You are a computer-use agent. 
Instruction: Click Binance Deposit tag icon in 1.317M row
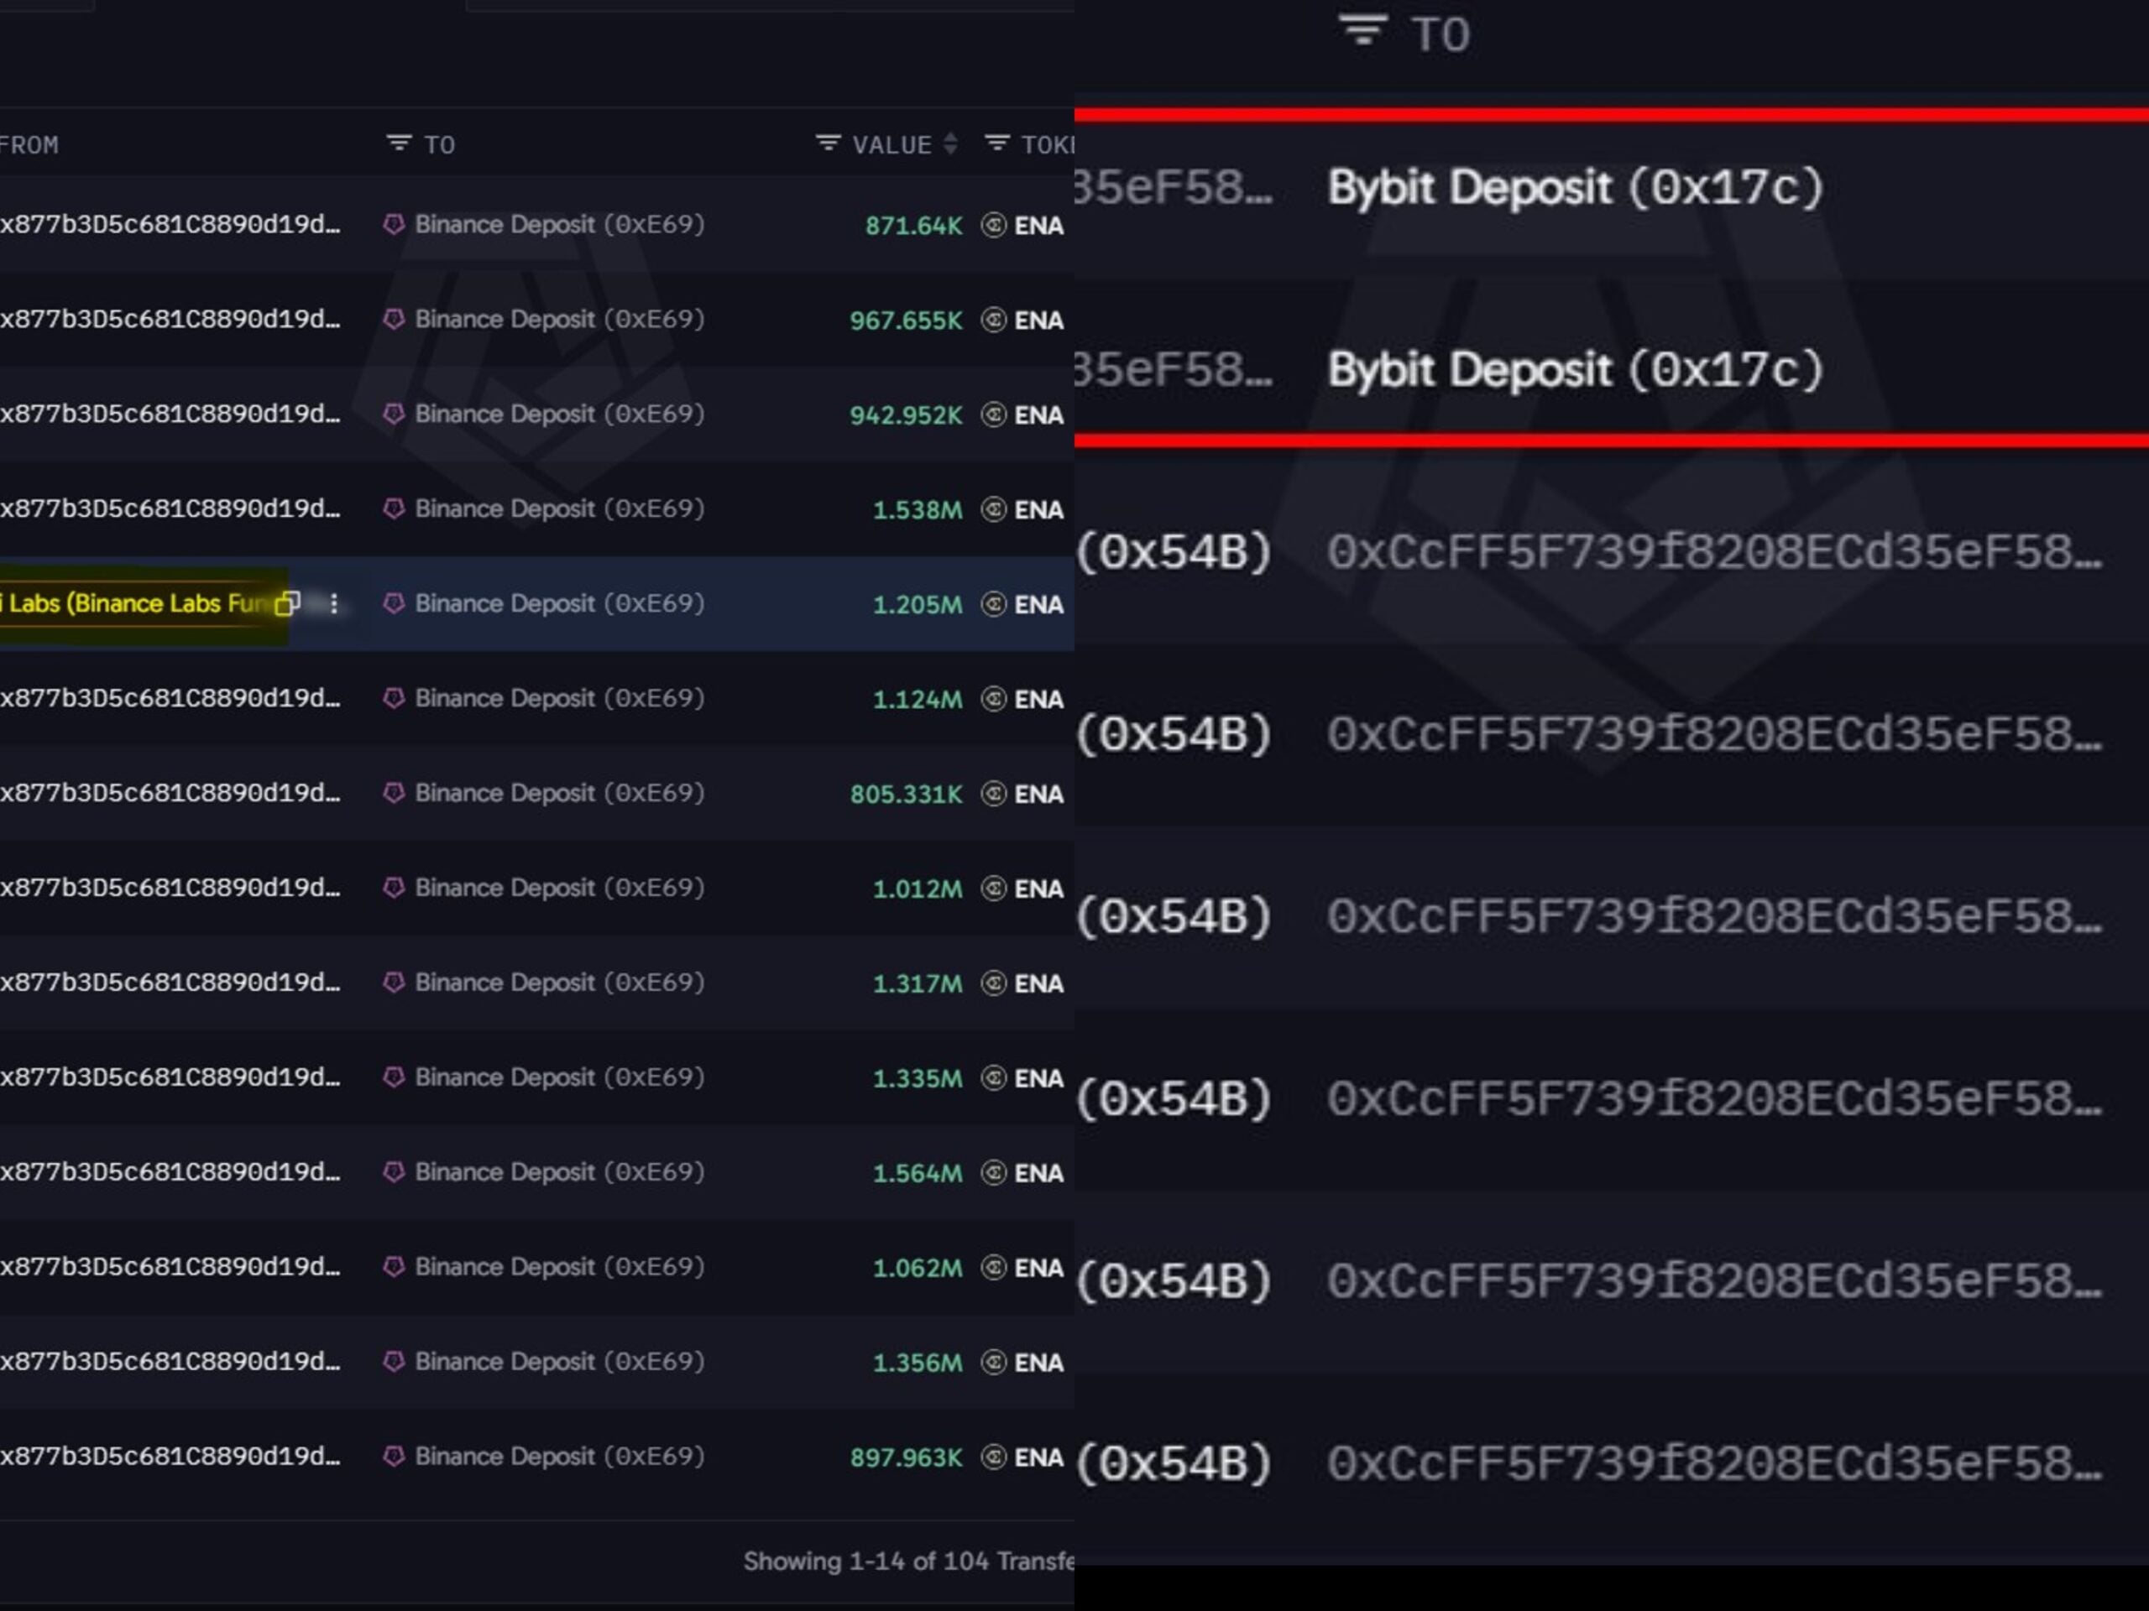tap(394, 983)
